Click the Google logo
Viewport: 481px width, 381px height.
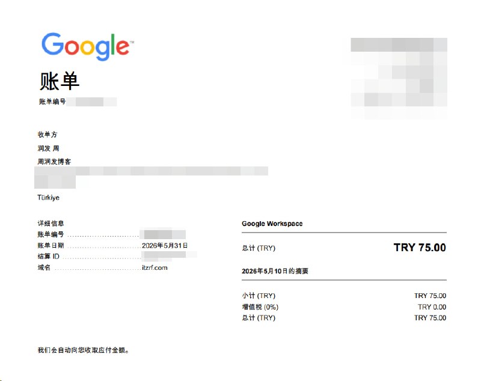click(x=87, y=47)
